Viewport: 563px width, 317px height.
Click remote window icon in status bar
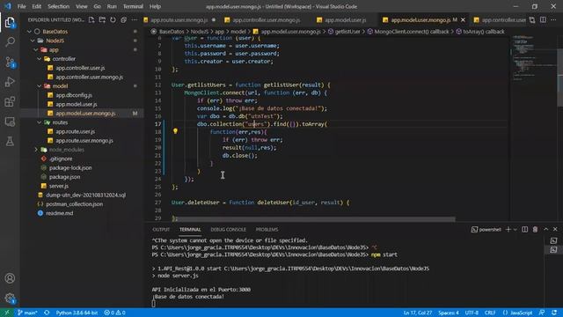(x=7, y=313)
